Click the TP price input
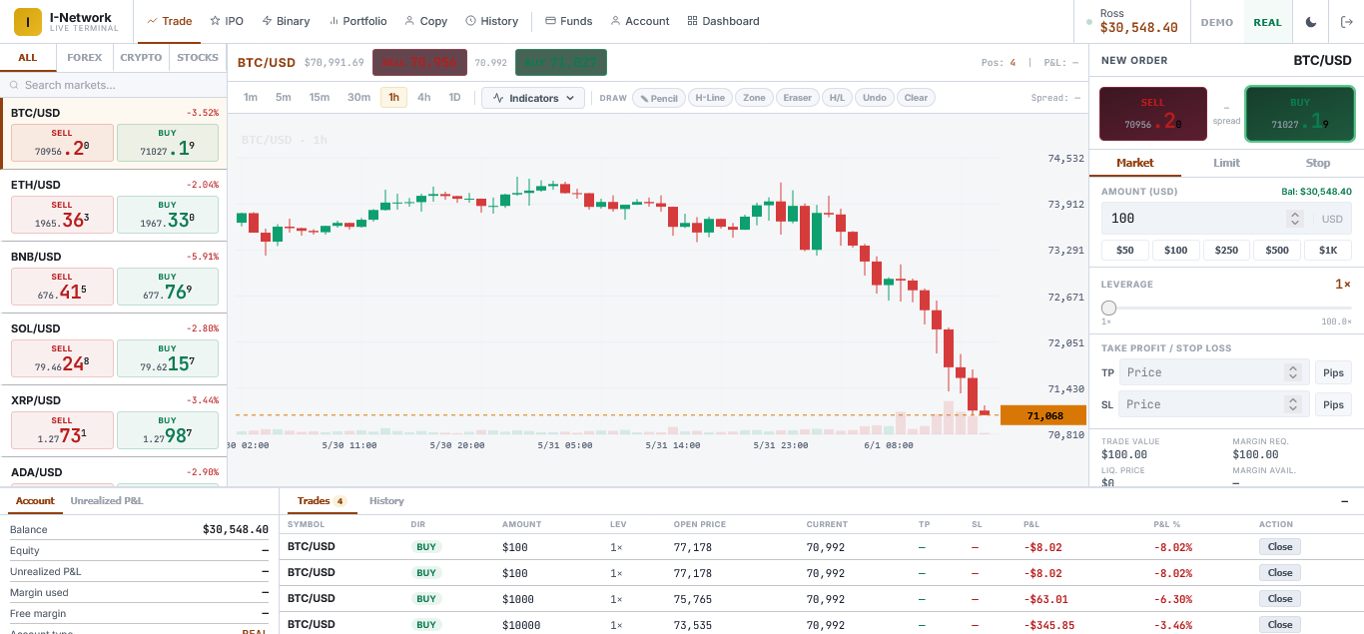 pos(1213,372)
